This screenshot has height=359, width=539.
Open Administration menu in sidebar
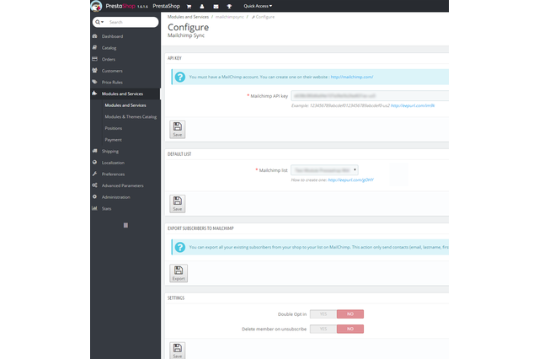click(116, 197)
